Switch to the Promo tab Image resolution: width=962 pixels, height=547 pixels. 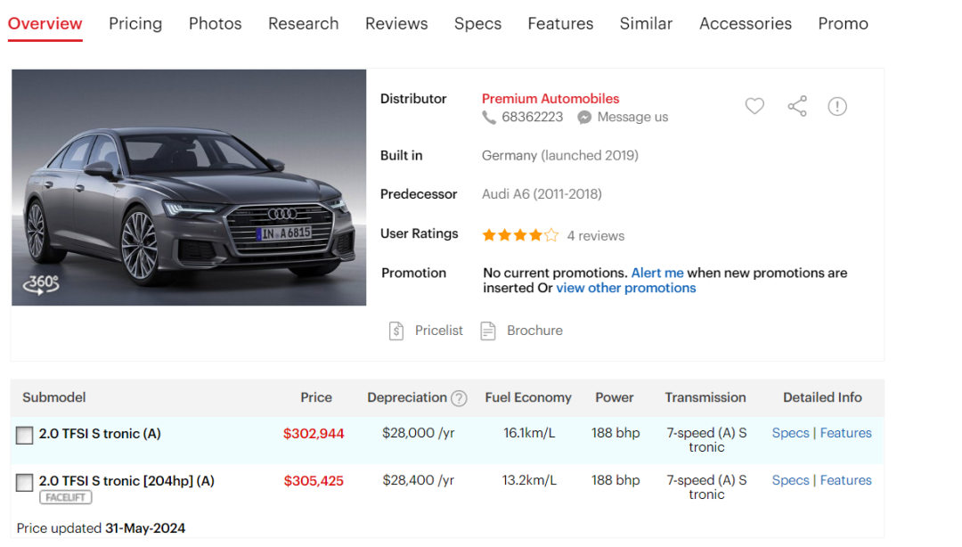click(843, 24)
